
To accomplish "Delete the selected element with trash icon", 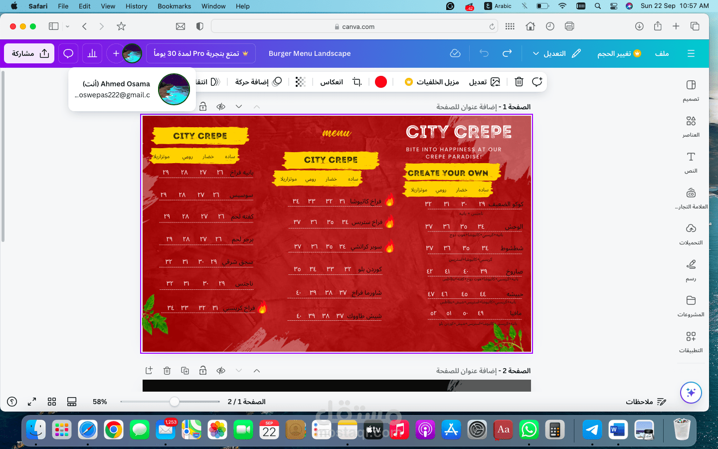I will coord(519,82).
